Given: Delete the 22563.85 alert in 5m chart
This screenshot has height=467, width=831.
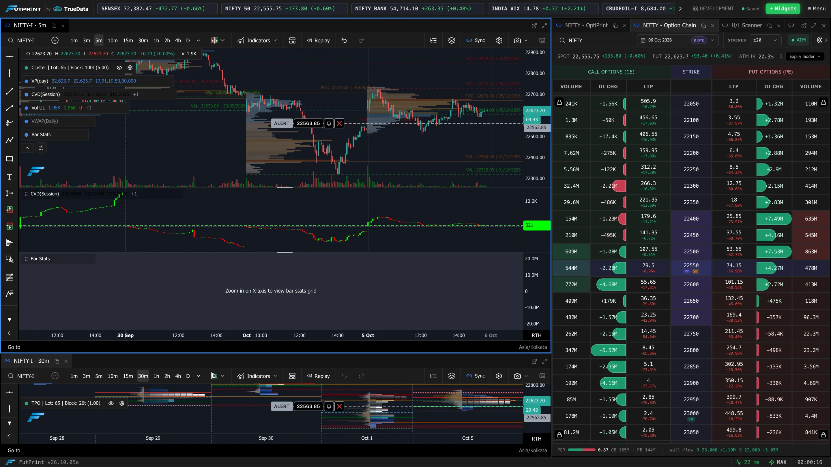Looking at the screenshot, I should coord(339,123).
